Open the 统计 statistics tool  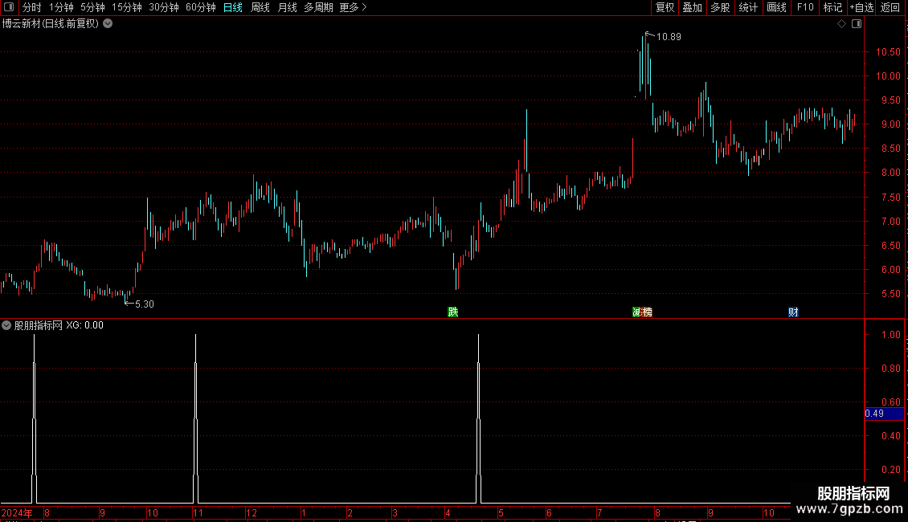[x=748, y=7]
